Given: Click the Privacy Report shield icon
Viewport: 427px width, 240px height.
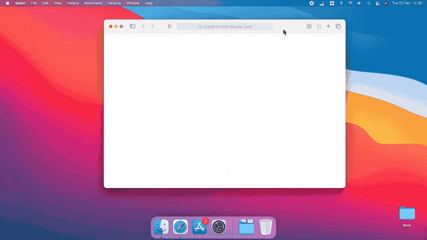Looking at the screenshot, I should (170, 26).
